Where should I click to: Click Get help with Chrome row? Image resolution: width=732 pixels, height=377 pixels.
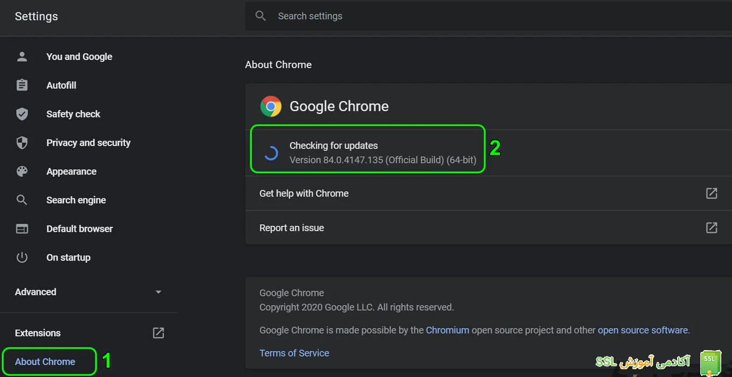point(489,193)
